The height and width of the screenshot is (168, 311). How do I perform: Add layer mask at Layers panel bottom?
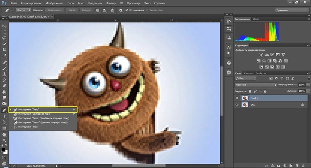click(x=279, y=166)
